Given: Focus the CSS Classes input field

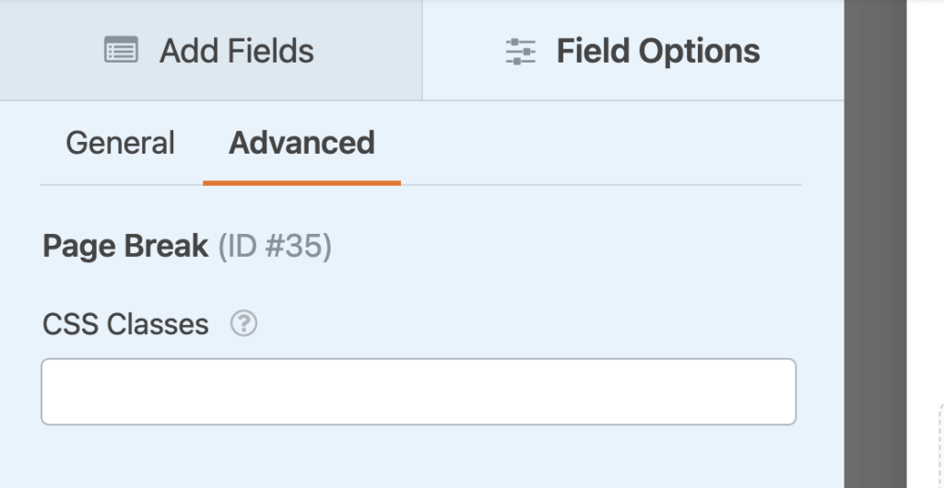Looking at the screenshot, I should (419, 391).
